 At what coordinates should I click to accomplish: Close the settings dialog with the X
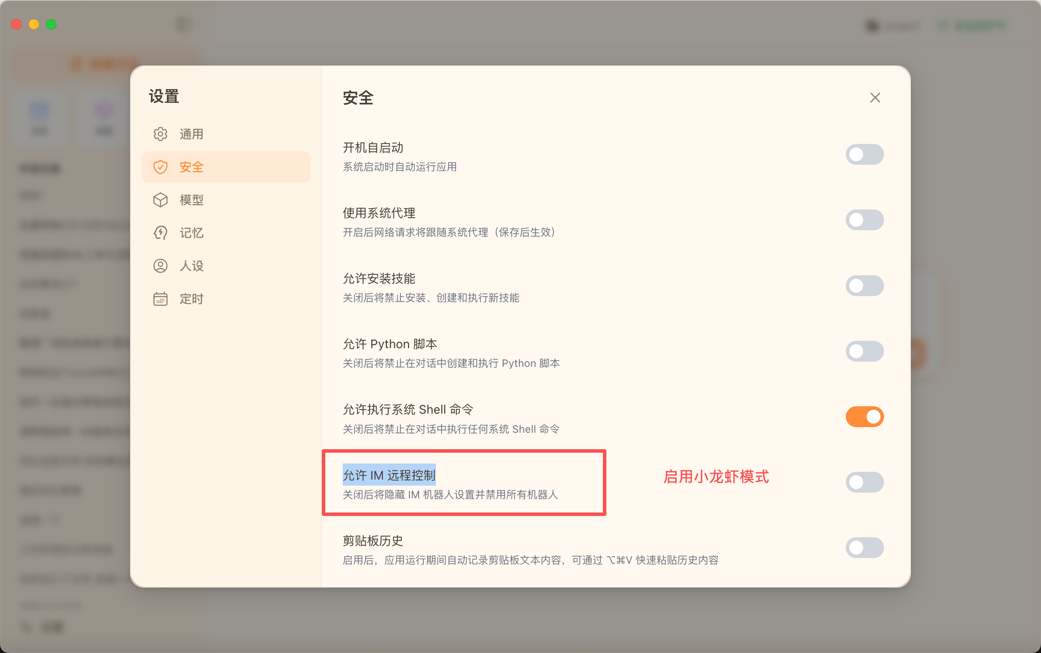875,98
